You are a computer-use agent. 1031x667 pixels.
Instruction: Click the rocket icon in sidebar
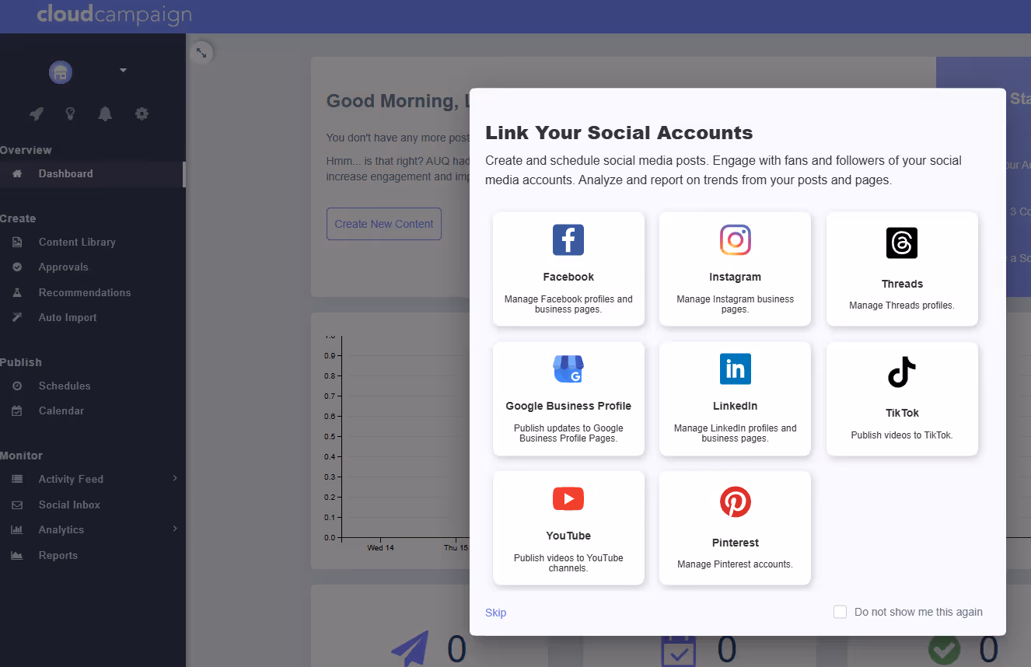tap(37, 113)
